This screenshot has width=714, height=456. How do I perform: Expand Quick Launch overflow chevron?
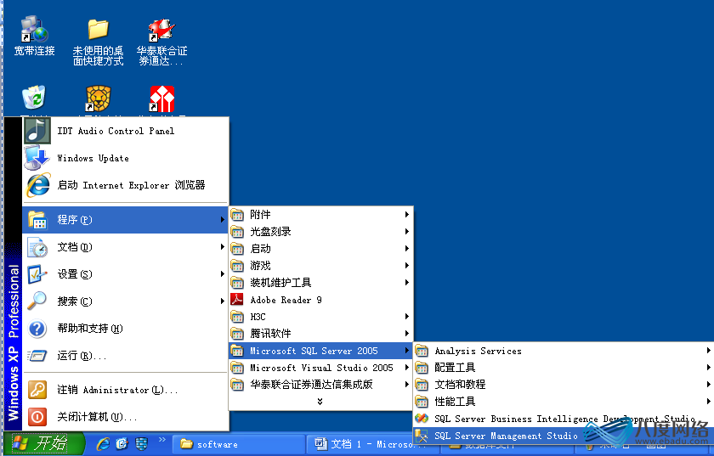(161, 440)
